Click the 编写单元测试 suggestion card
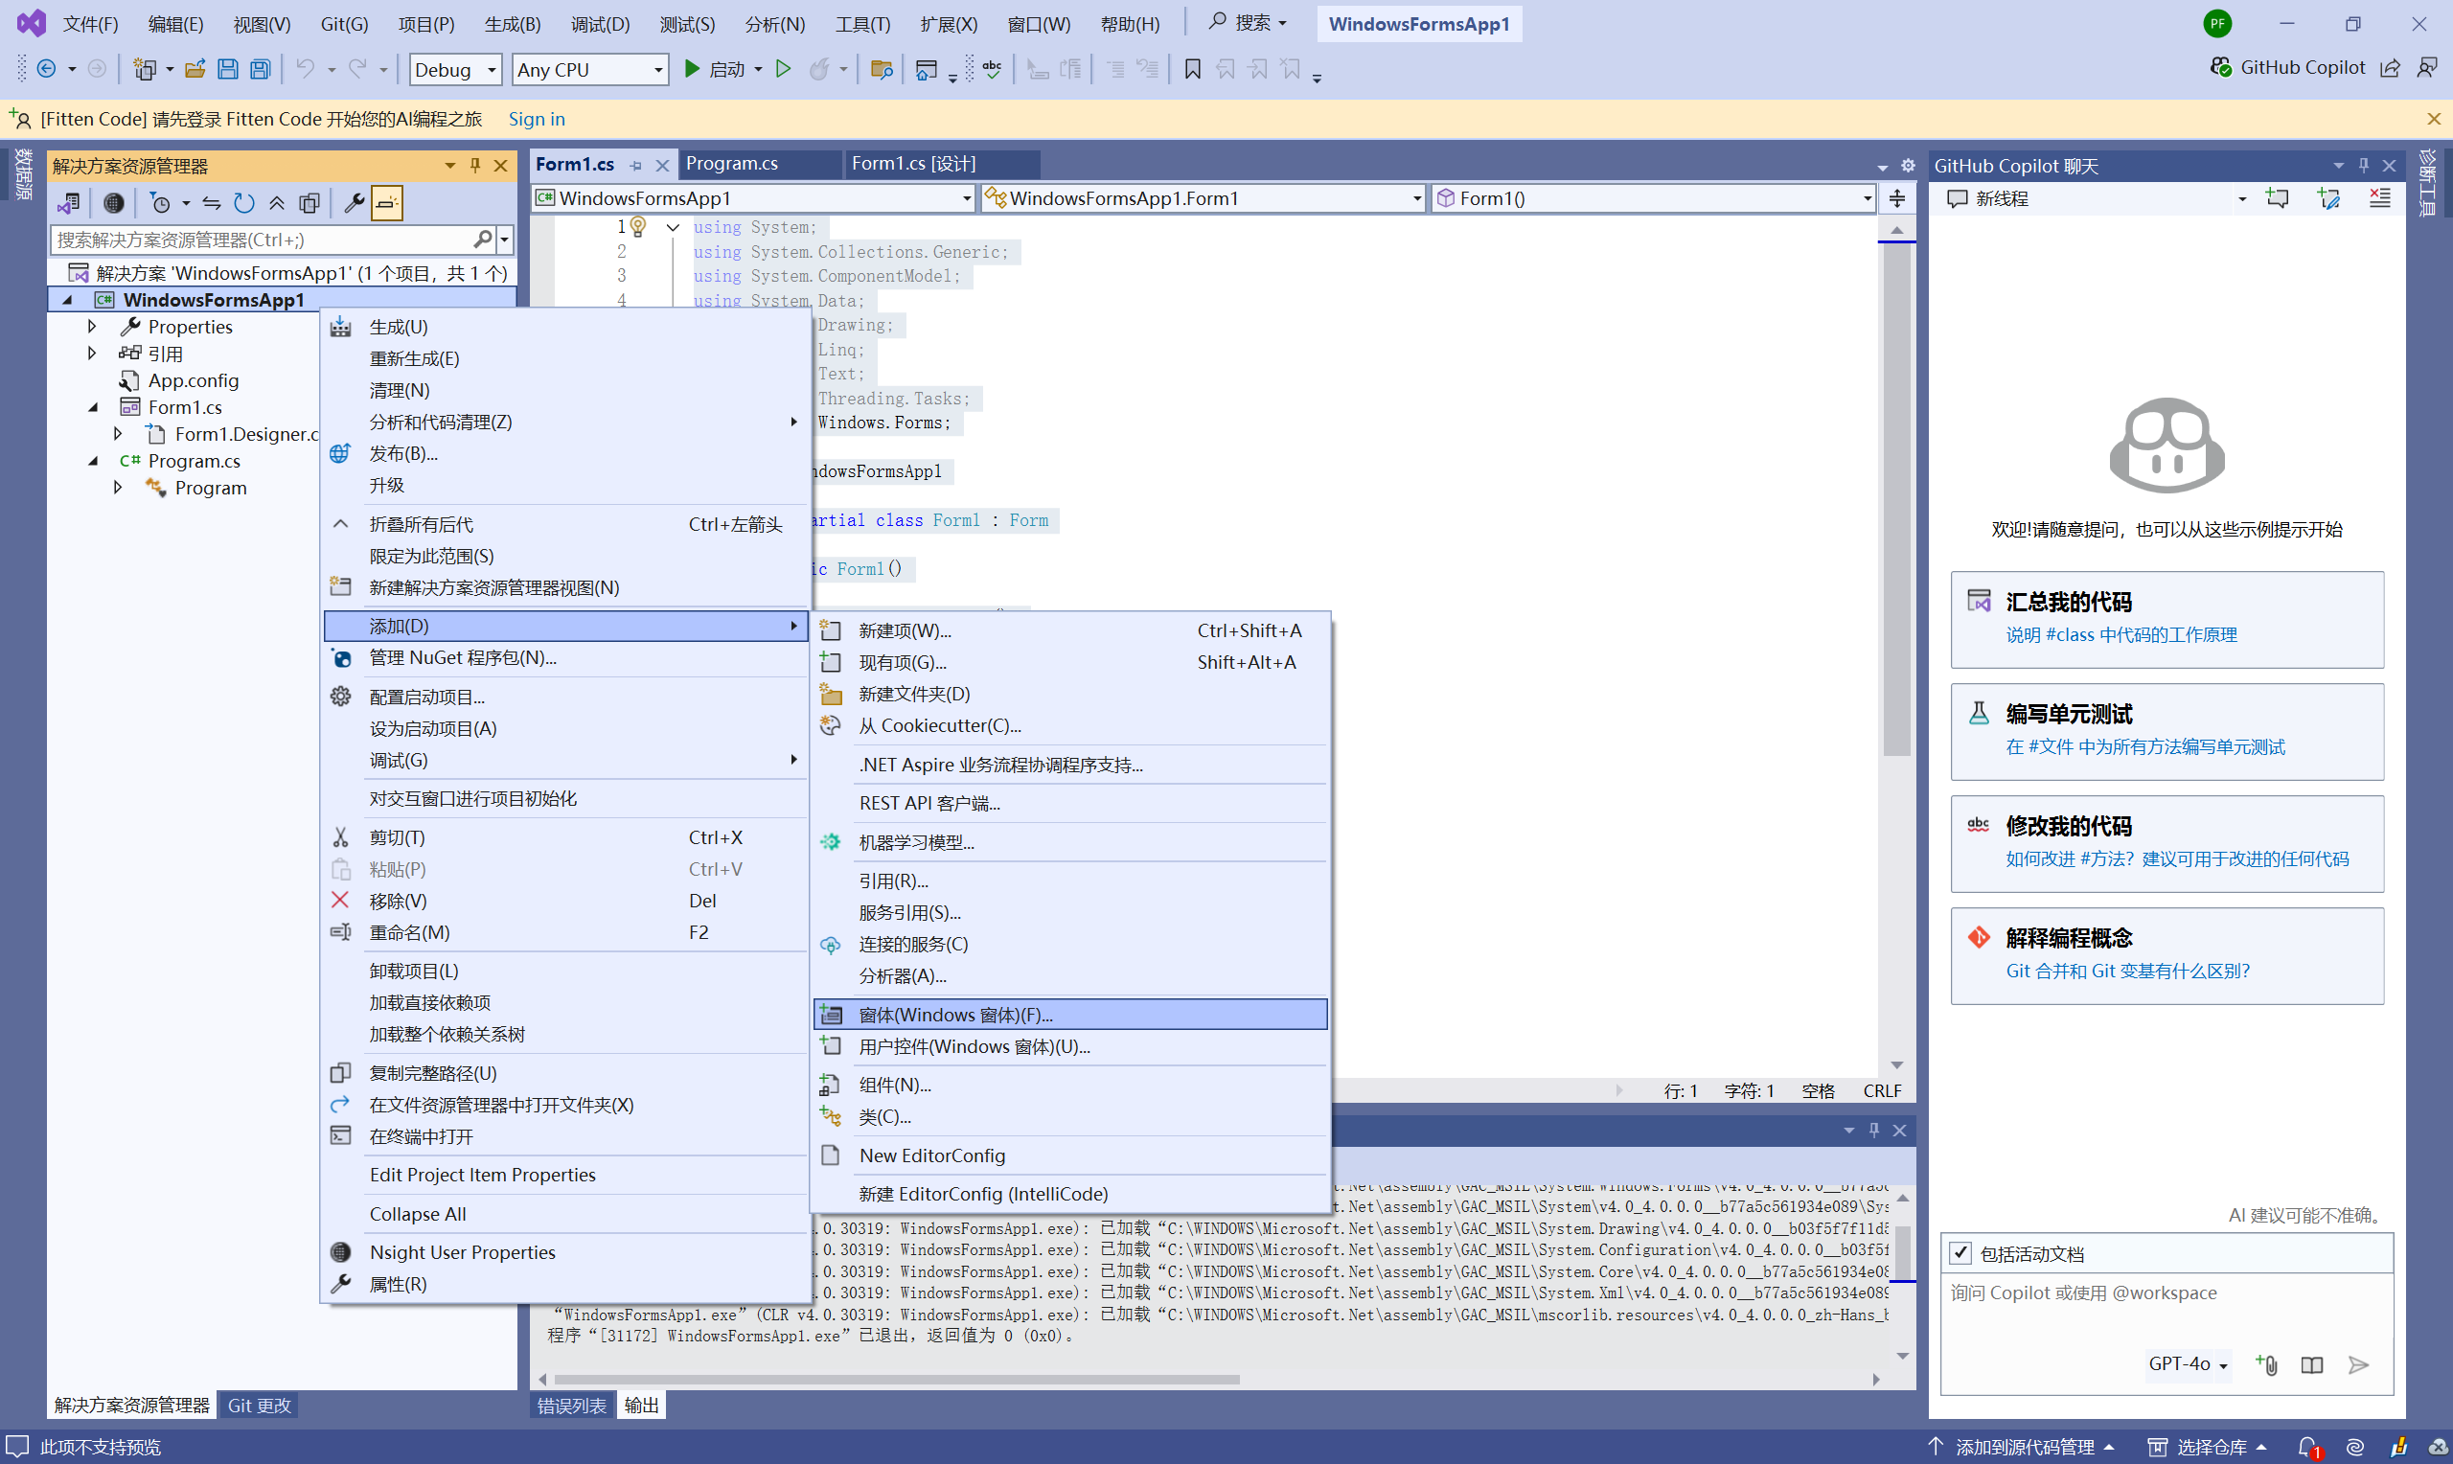This screenshot has width=2453, height=1464. [x=2166, y=731]
